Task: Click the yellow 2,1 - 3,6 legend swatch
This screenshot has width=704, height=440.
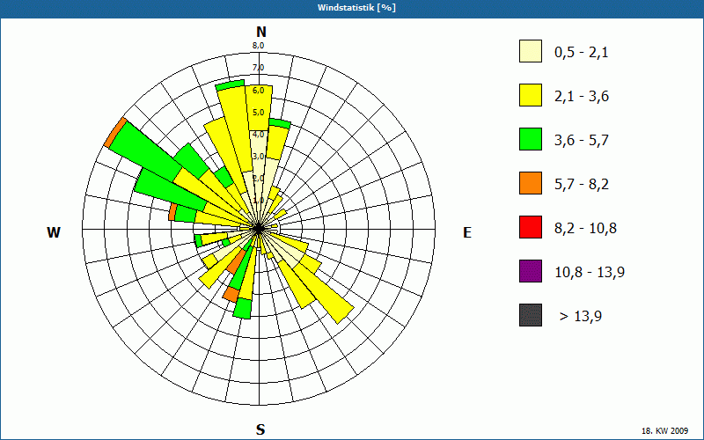Action: (531, 95)
